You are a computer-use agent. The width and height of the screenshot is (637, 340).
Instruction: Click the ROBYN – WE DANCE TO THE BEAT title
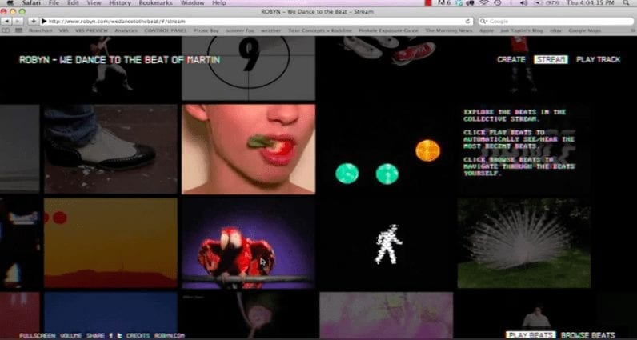coord(120,60)
